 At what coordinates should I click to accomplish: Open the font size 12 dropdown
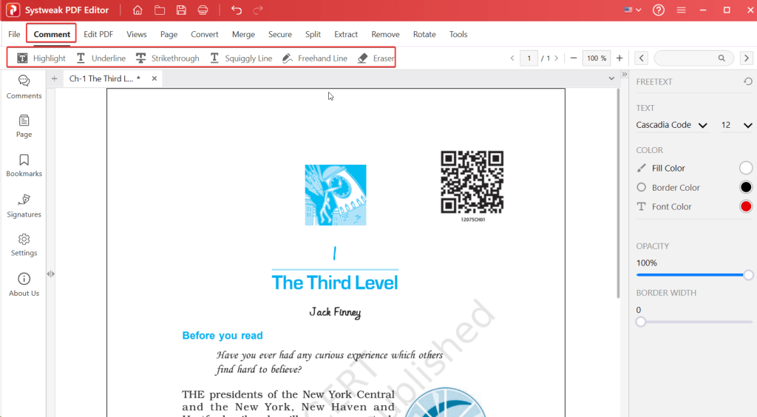(x=736, y=126)
